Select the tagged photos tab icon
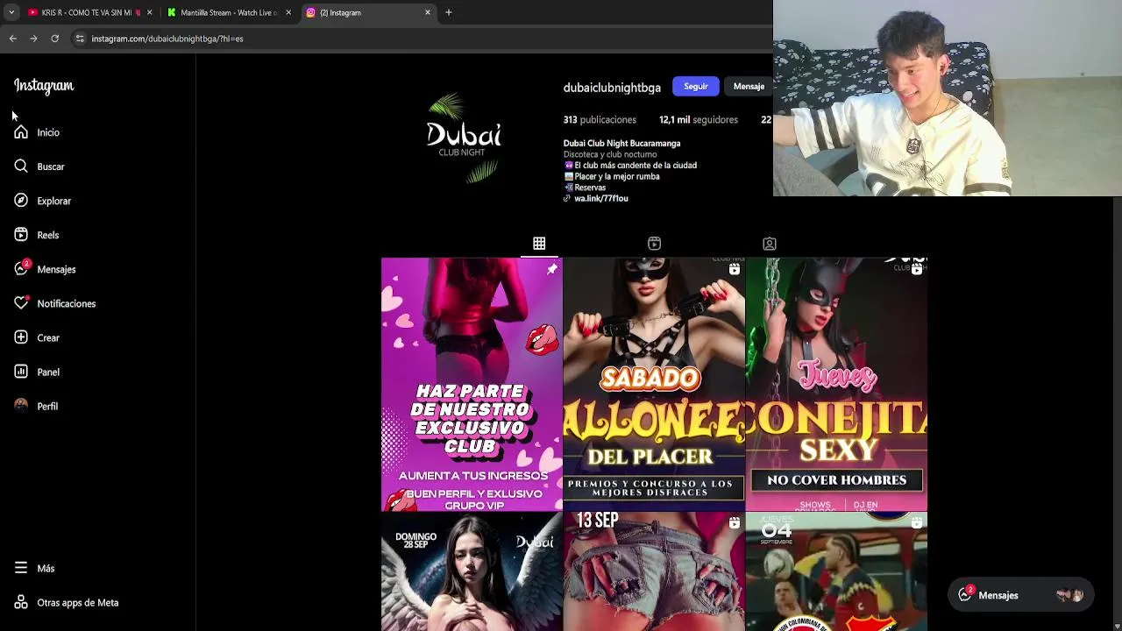This screenshot has height=631, width=1122. [x=769, y=244]
